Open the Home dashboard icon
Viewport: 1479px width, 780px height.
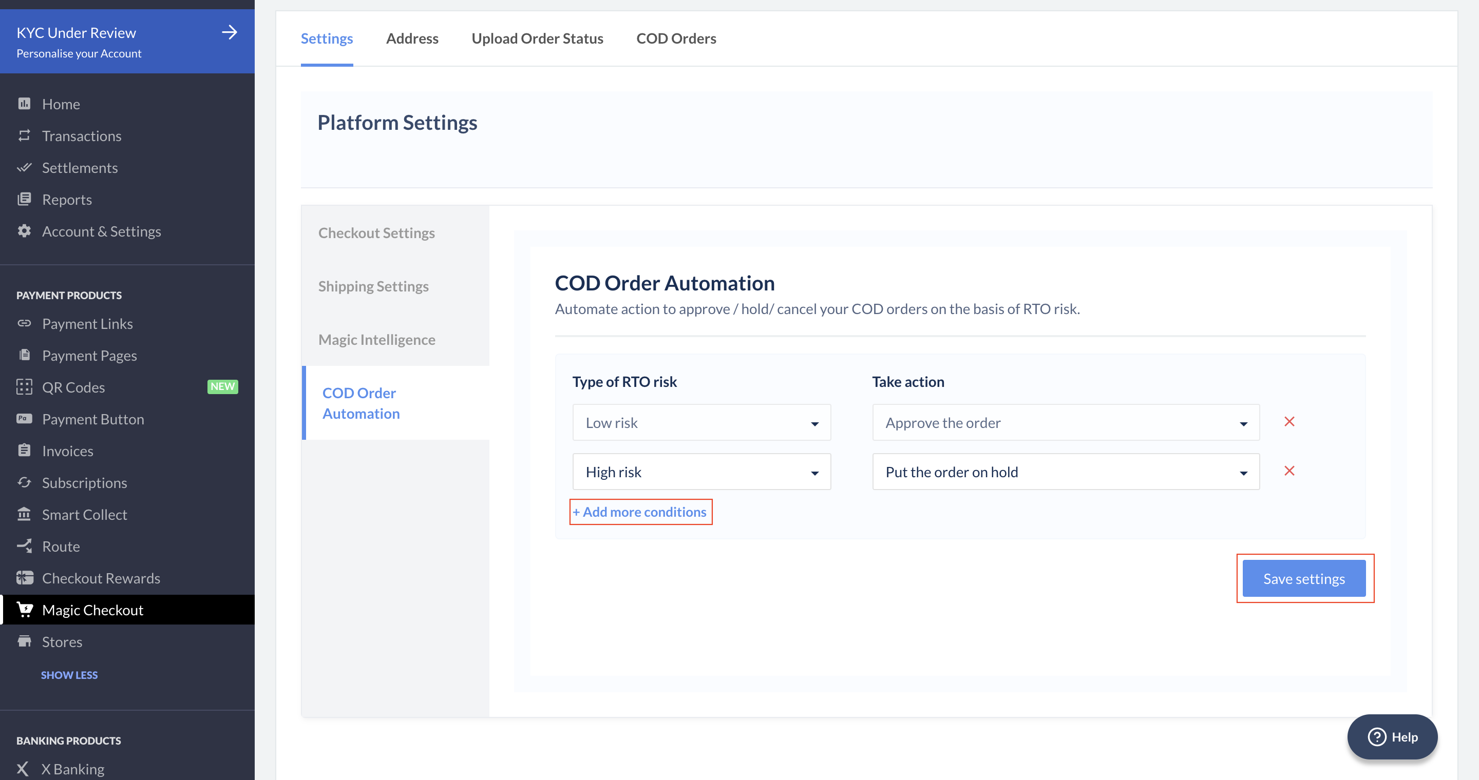[x=25, y=104]
